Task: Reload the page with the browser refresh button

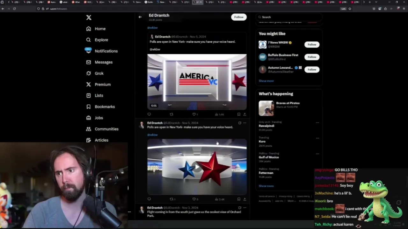Action: [x=14, y=9]
